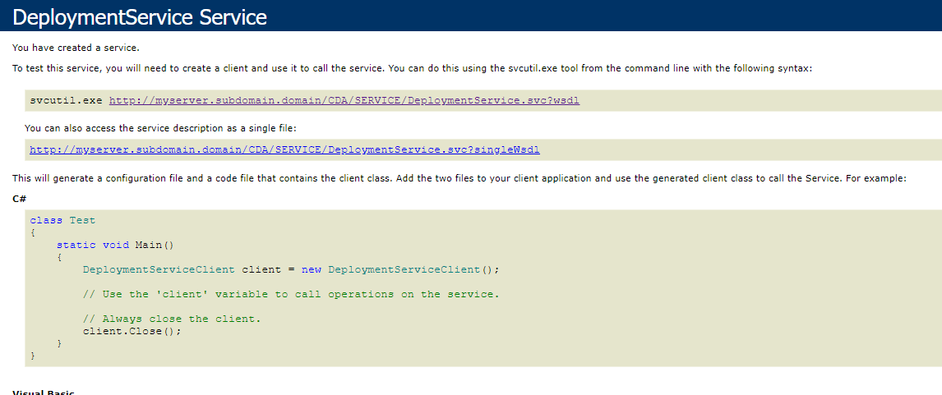Click the 'svcutil.exe' command text

(x=66, y=100)
